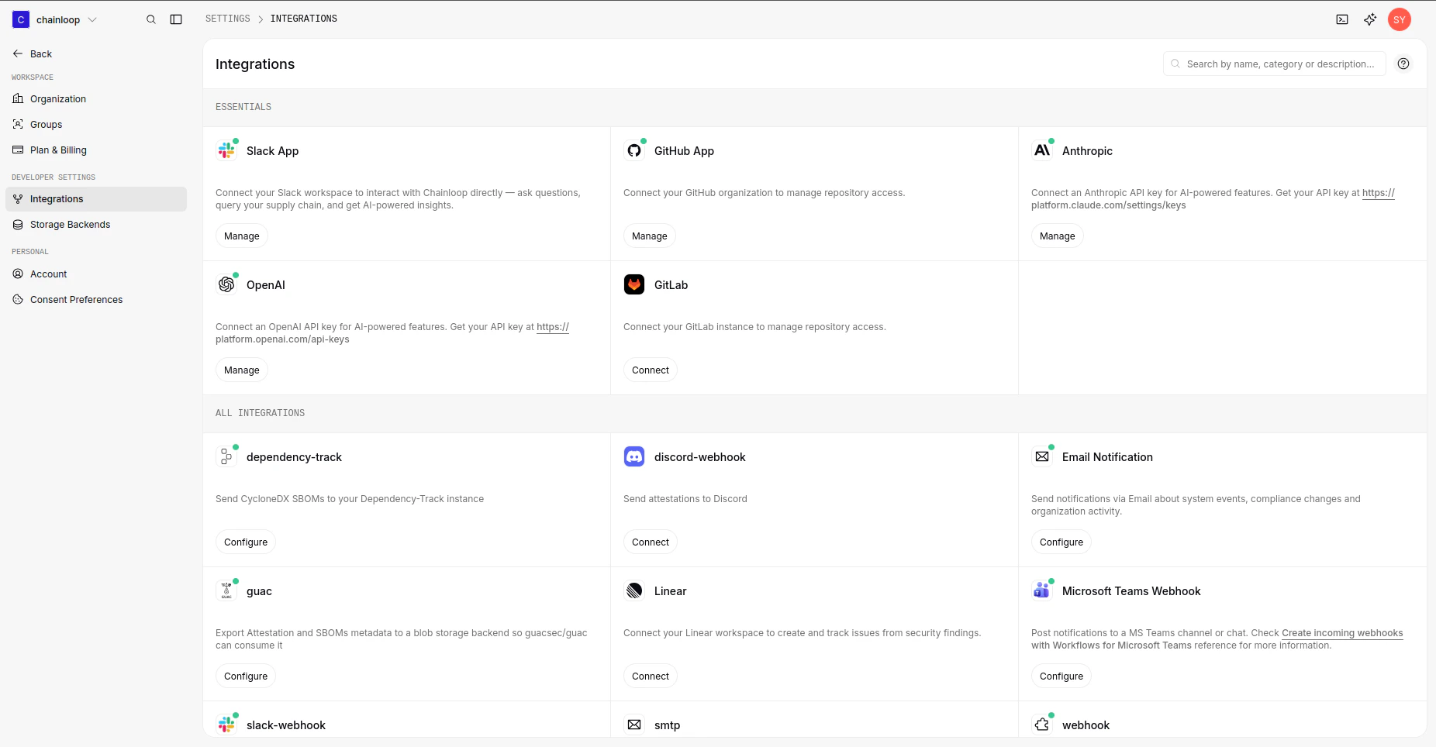
Task: Open Create incoming webhooks reference link
Action: (x=1342, y=633)
